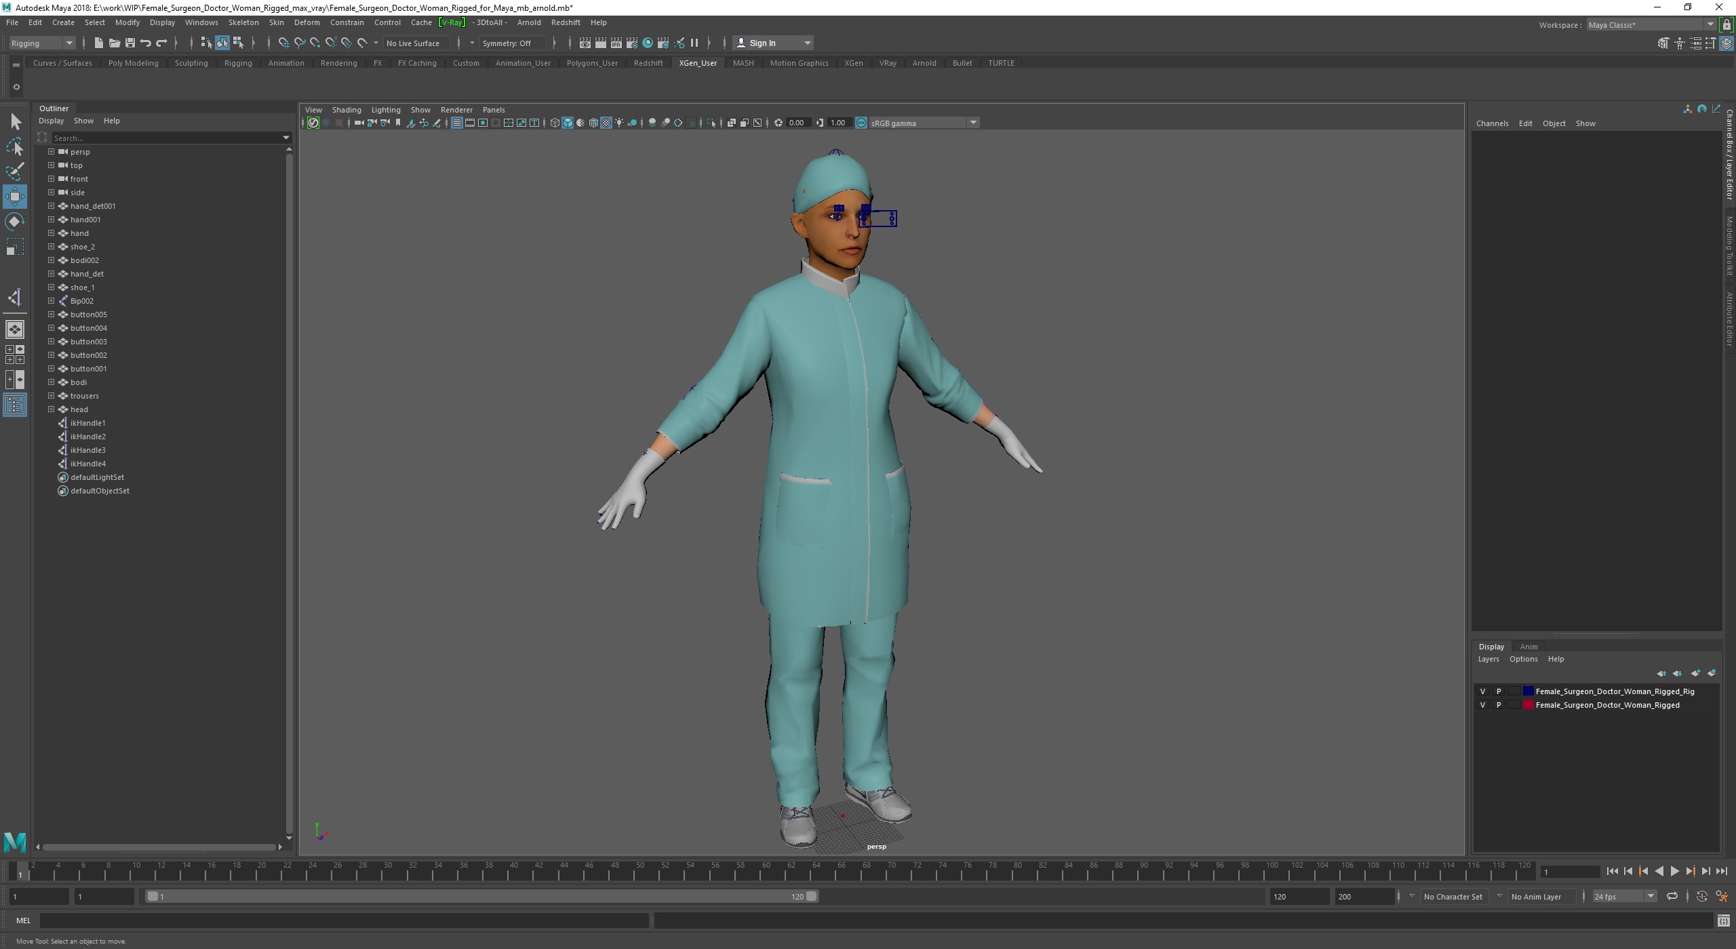Pause viewport rendering icon
The height and width of the screenshot is (949, 1736).
coord(694,43)
